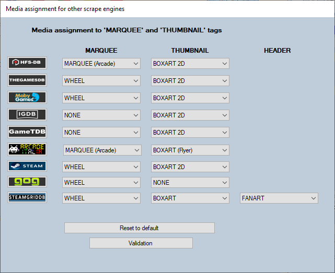Click the HFS-DB scraper logo
Screen dimensions: 335x273
coord(27,63)
